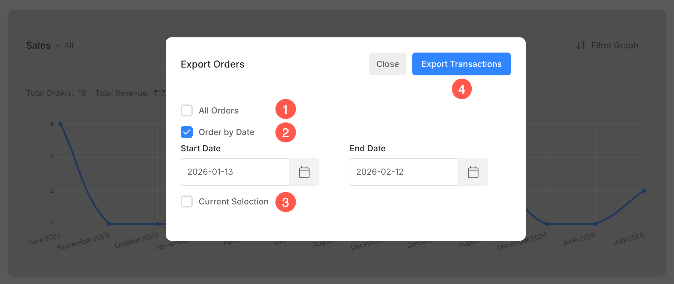This screenshot has width=674, height=284.
Task: Uncheck the Order by Date checkbox
Action: pos(187,132)
